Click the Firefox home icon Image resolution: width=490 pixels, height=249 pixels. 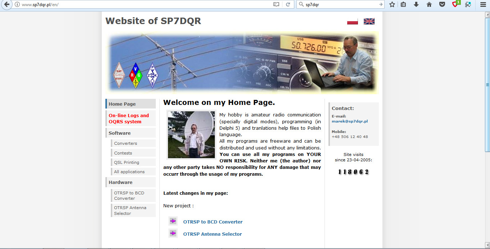pos(429,5)
